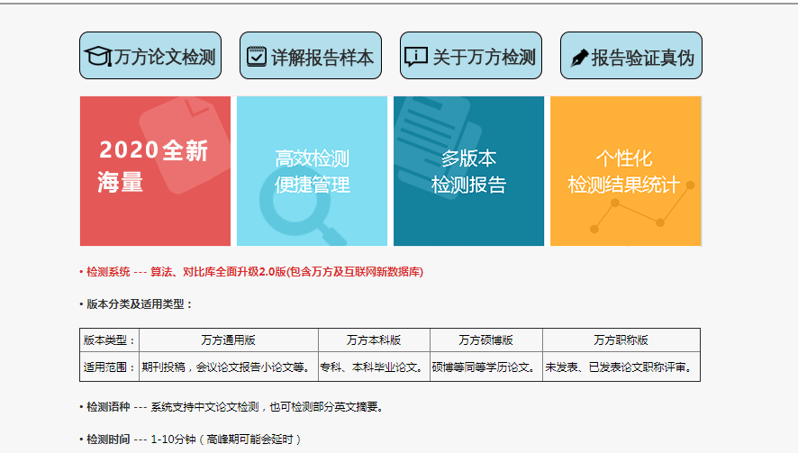
Task: Click the 适用范围： table row label
Action: 109,367
